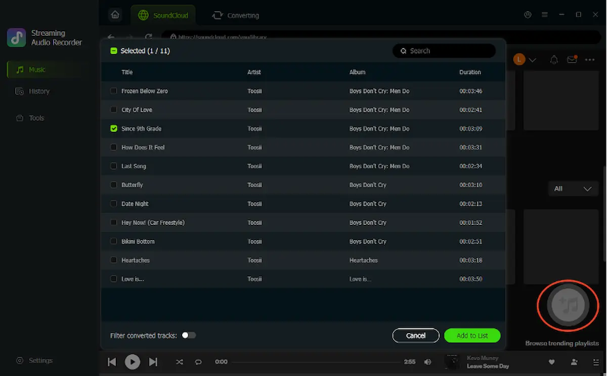Viewport: 607px width, 376px height.
Task: Click the Add to List button
Action: (x=472, y=336)
